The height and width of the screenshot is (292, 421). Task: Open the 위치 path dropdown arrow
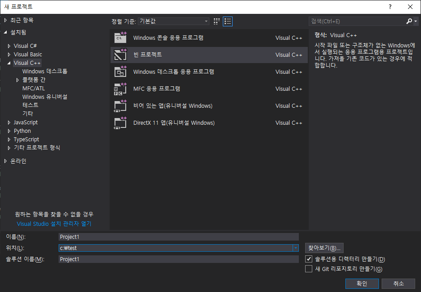tap(296, 248)
